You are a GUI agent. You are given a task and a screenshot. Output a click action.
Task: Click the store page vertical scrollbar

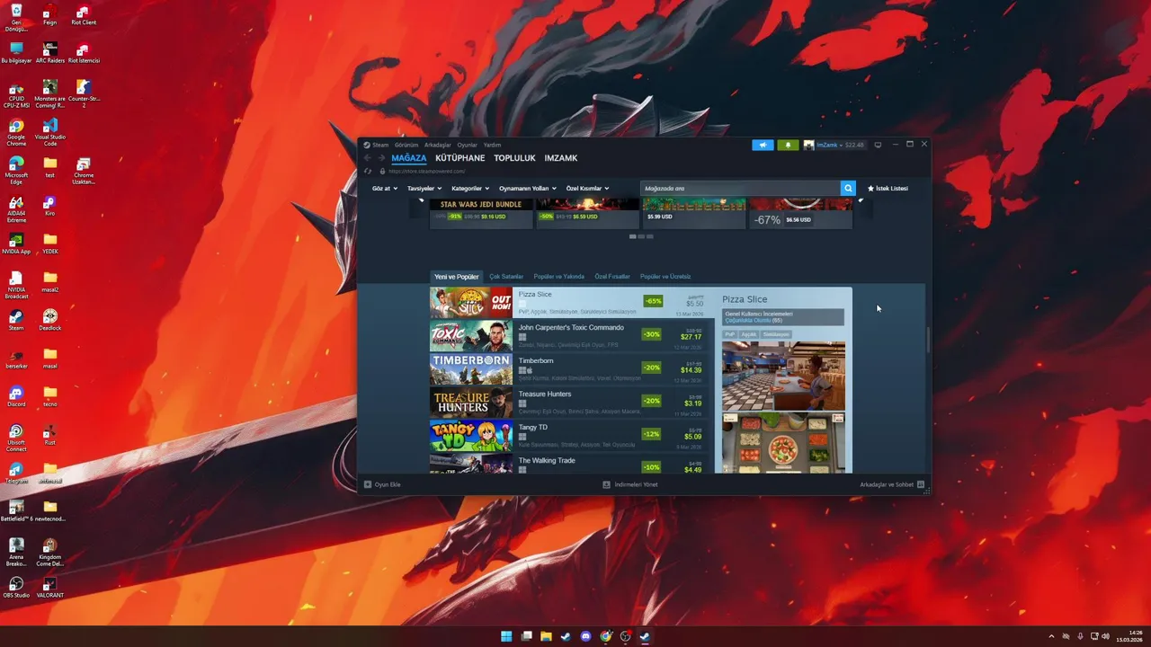(x=927, y=340)
